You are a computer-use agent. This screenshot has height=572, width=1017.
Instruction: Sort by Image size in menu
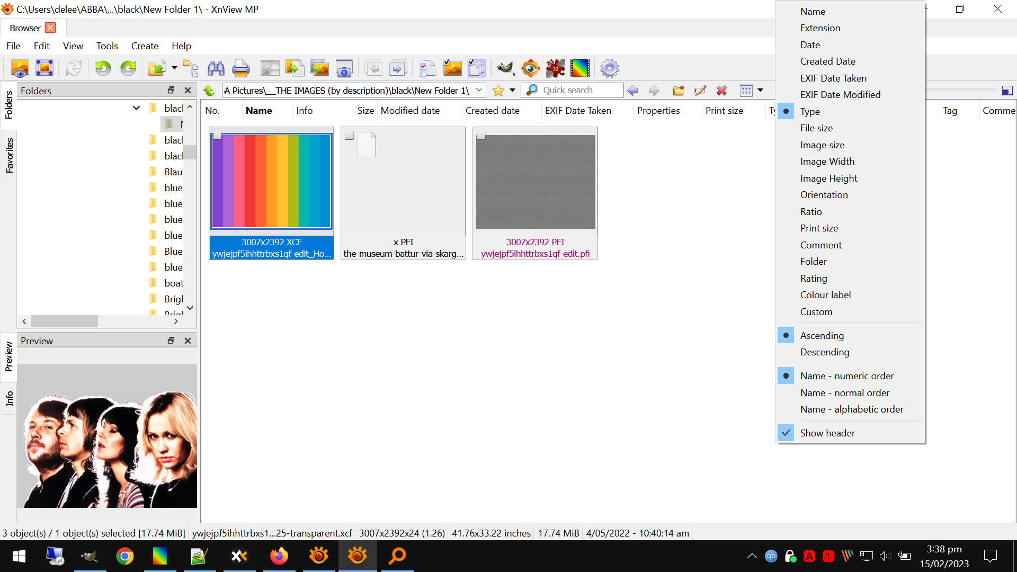tap(822, 145)
